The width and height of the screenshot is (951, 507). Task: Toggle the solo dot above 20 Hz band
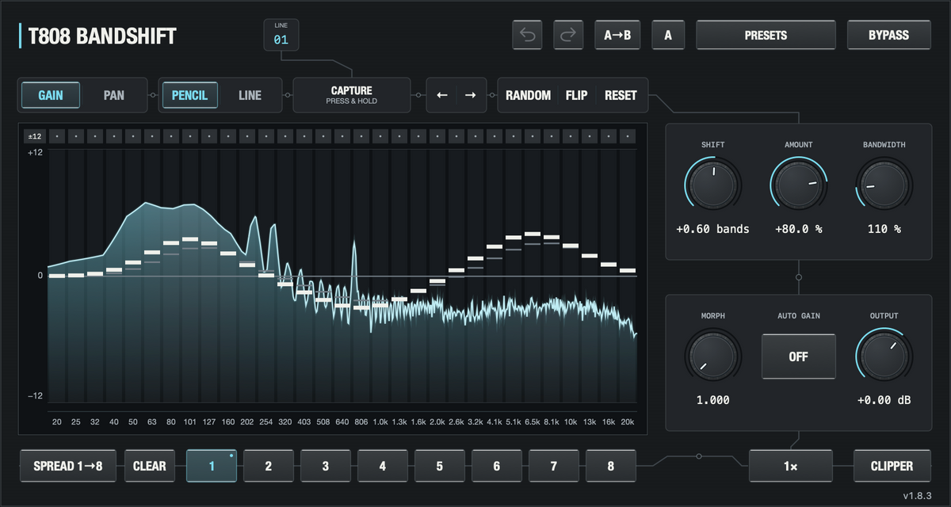coord(57,136)
